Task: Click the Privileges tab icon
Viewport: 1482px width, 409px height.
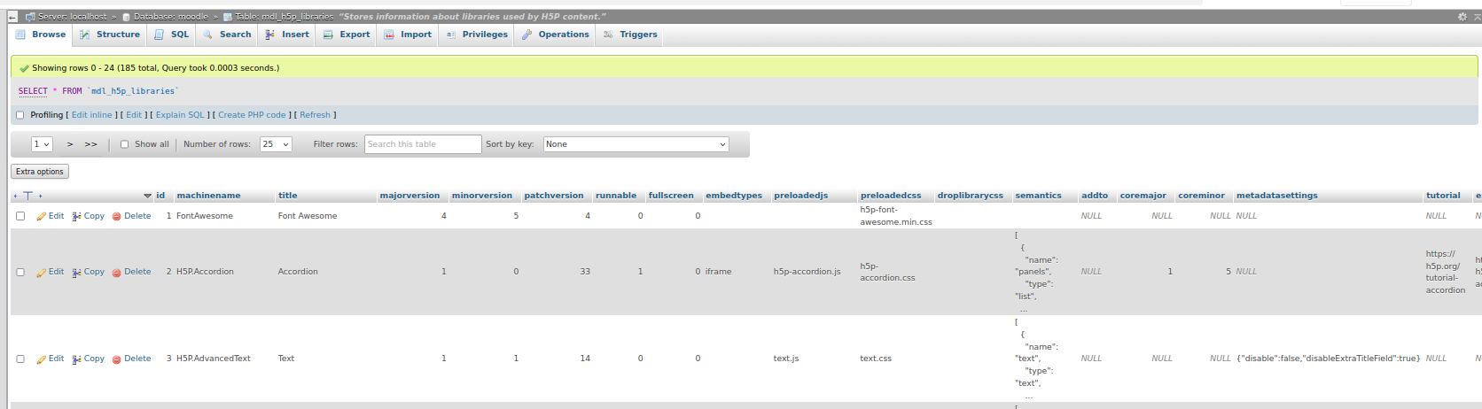Action: coord(451,35)
